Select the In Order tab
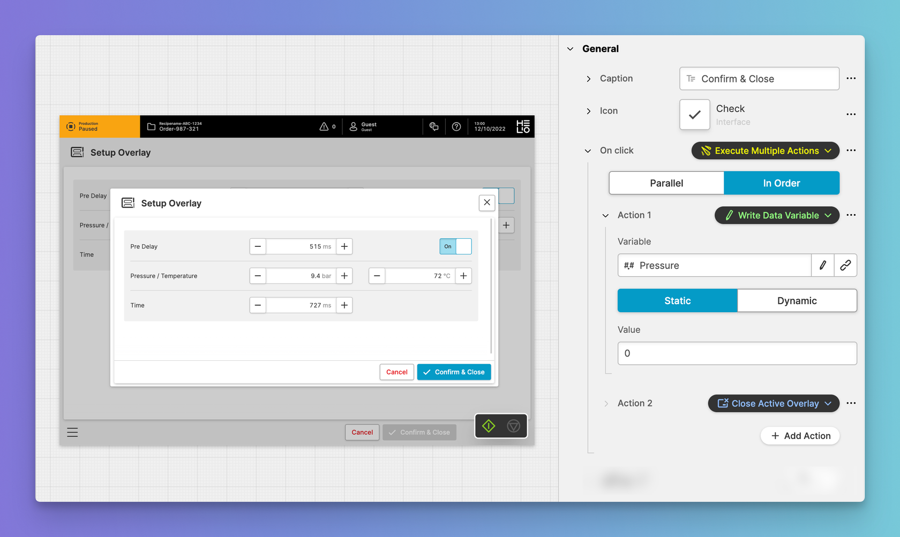The width and height of the screenshot is (900, 537). (x=781, y=183)
